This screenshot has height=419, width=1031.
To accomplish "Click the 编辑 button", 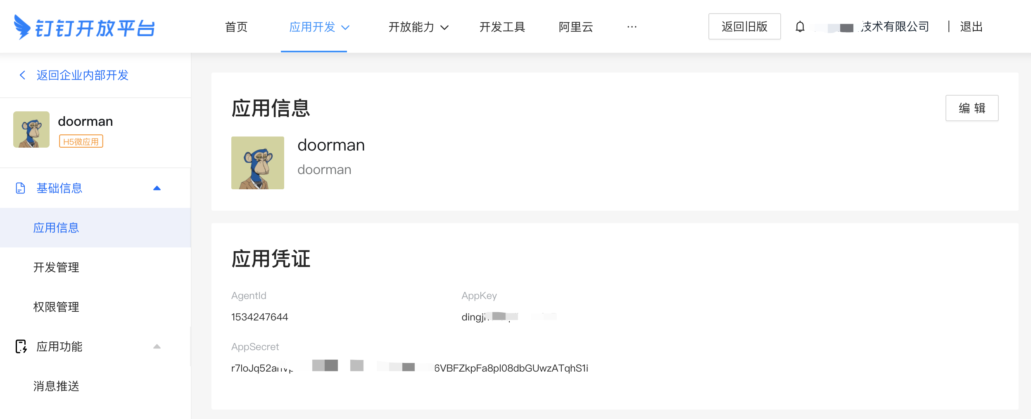I will tap(972, 108).
